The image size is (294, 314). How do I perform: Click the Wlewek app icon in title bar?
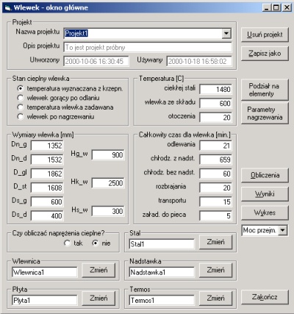click(8, 8)
